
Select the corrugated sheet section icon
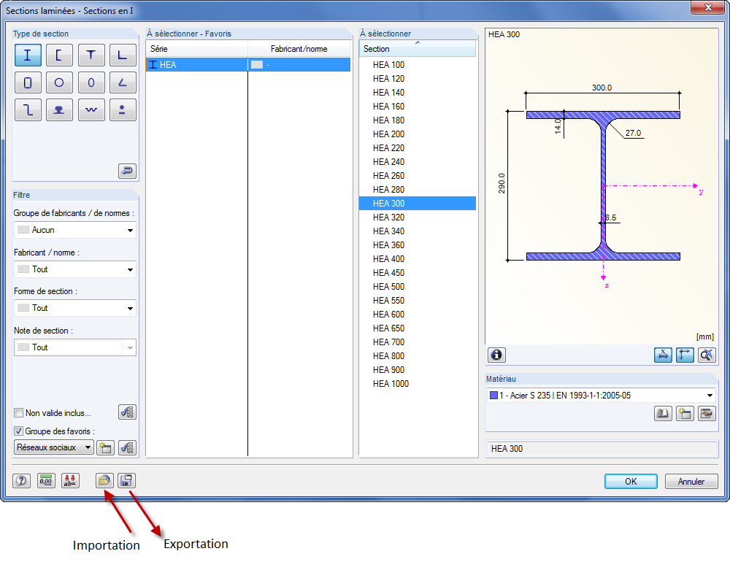point(91,109)
